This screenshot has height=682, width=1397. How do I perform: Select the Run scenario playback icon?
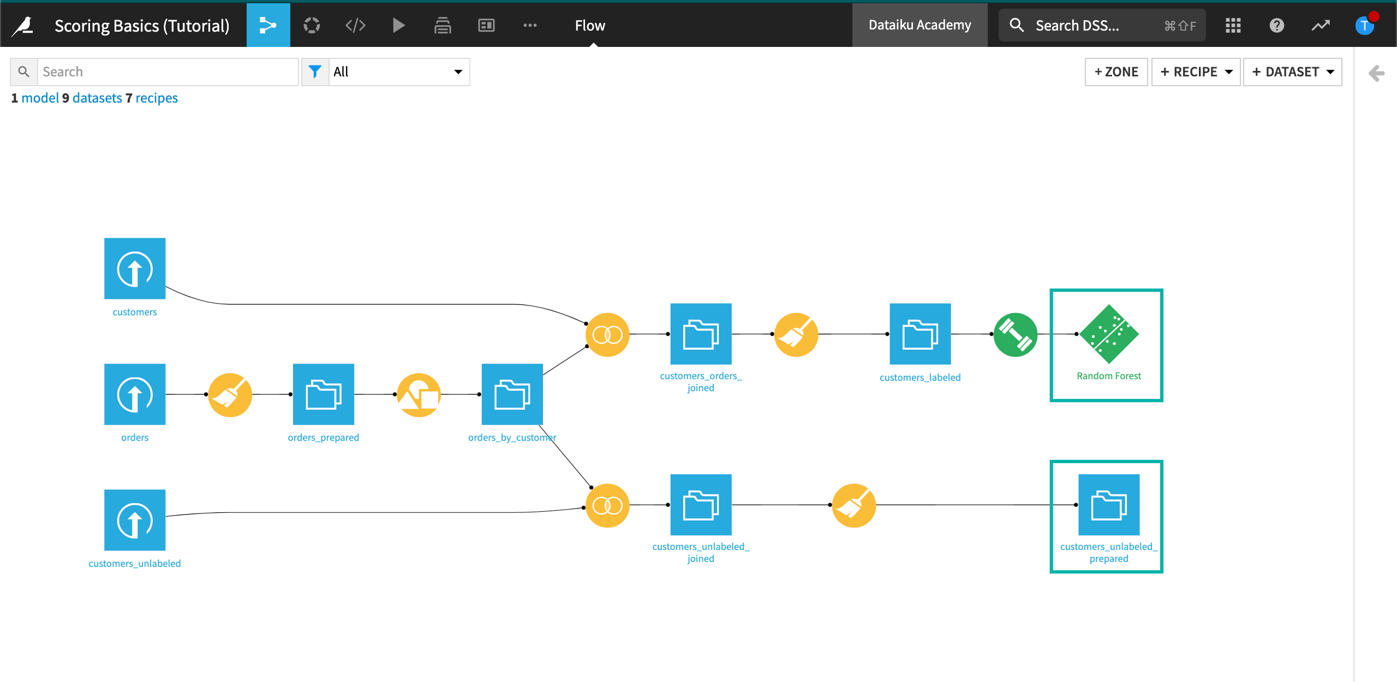pyautogui.click(x=399, y=24)
